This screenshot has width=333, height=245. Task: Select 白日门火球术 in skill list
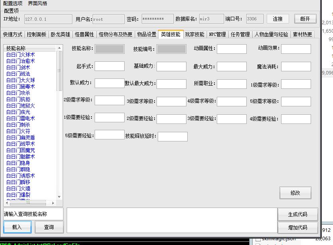click(x=20, y=55)
